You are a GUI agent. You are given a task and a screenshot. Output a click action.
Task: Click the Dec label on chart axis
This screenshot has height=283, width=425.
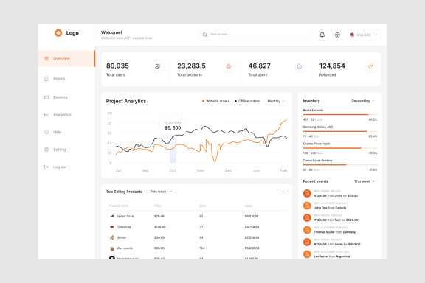tap(228, 170)
